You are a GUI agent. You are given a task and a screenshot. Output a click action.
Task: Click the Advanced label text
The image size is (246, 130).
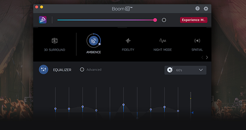coord(94,70)
